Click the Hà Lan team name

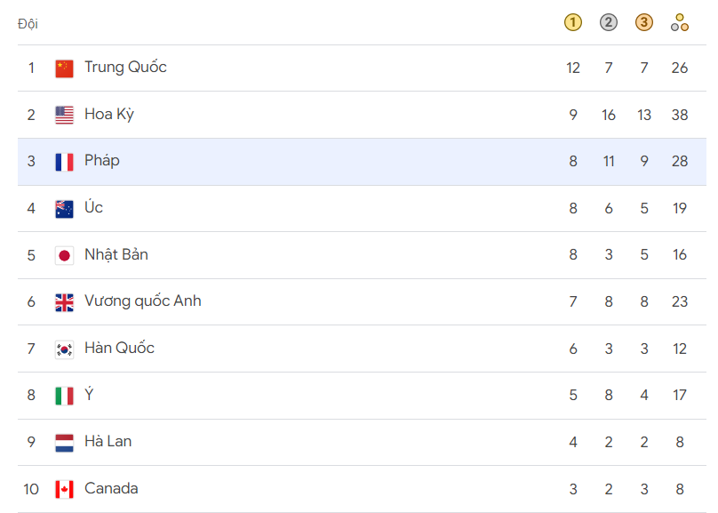coord(108,442)
